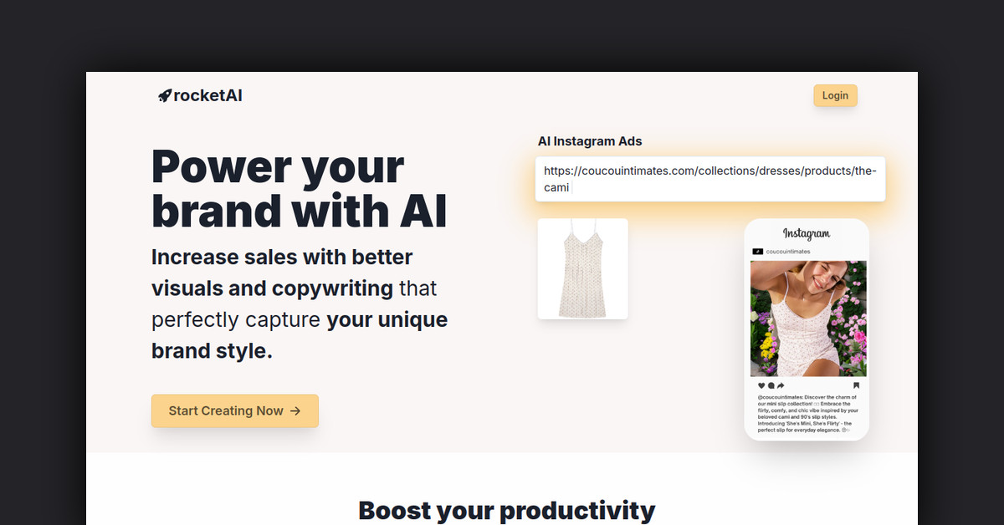The width and height of the screenshot is (1004, 525).
Task: Click the Instagram post caption text
Action: (808, 414)
